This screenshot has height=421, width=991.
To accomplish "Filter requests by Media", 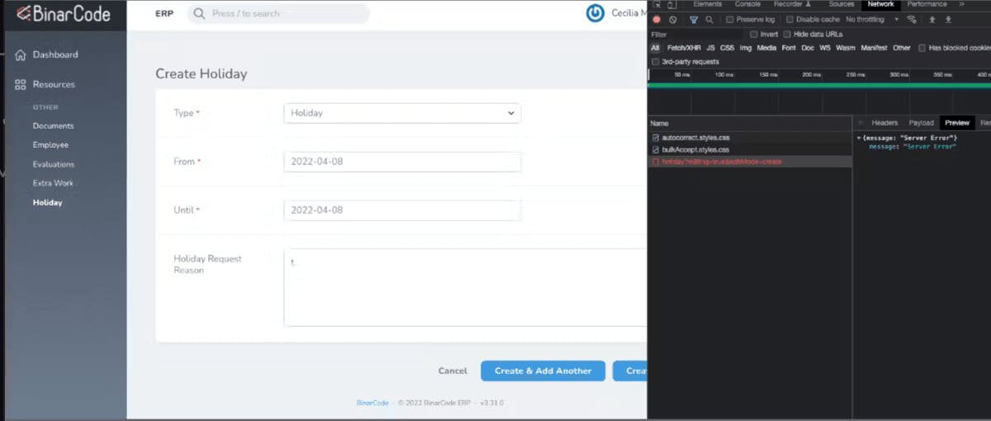I will (x=767, y=48).
